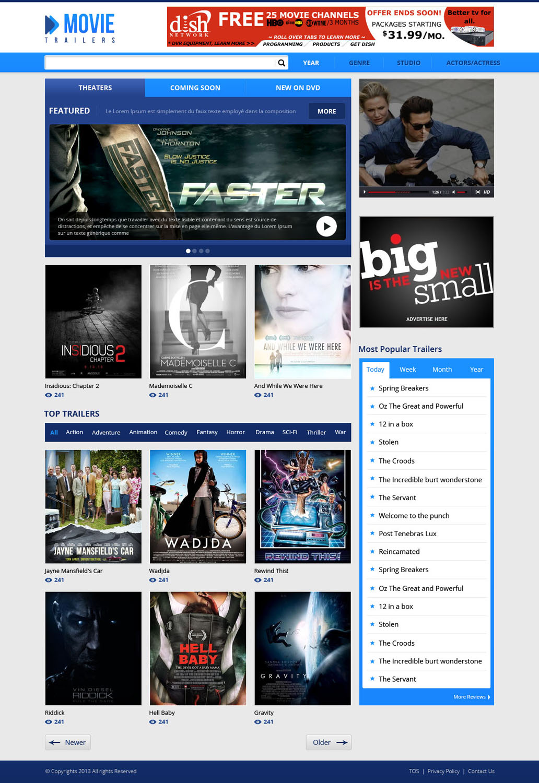Click eye views icon under Hell Baby
The height and width of the screenshot is (783, 539).
pos(153,722)
